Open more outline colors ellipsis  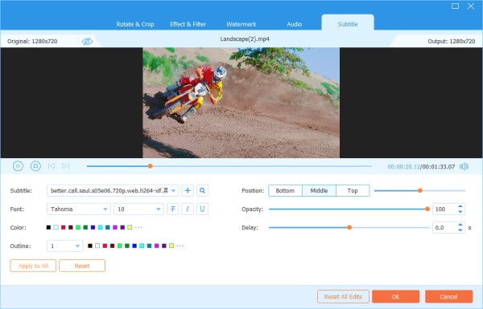click(x=180, y=246)
